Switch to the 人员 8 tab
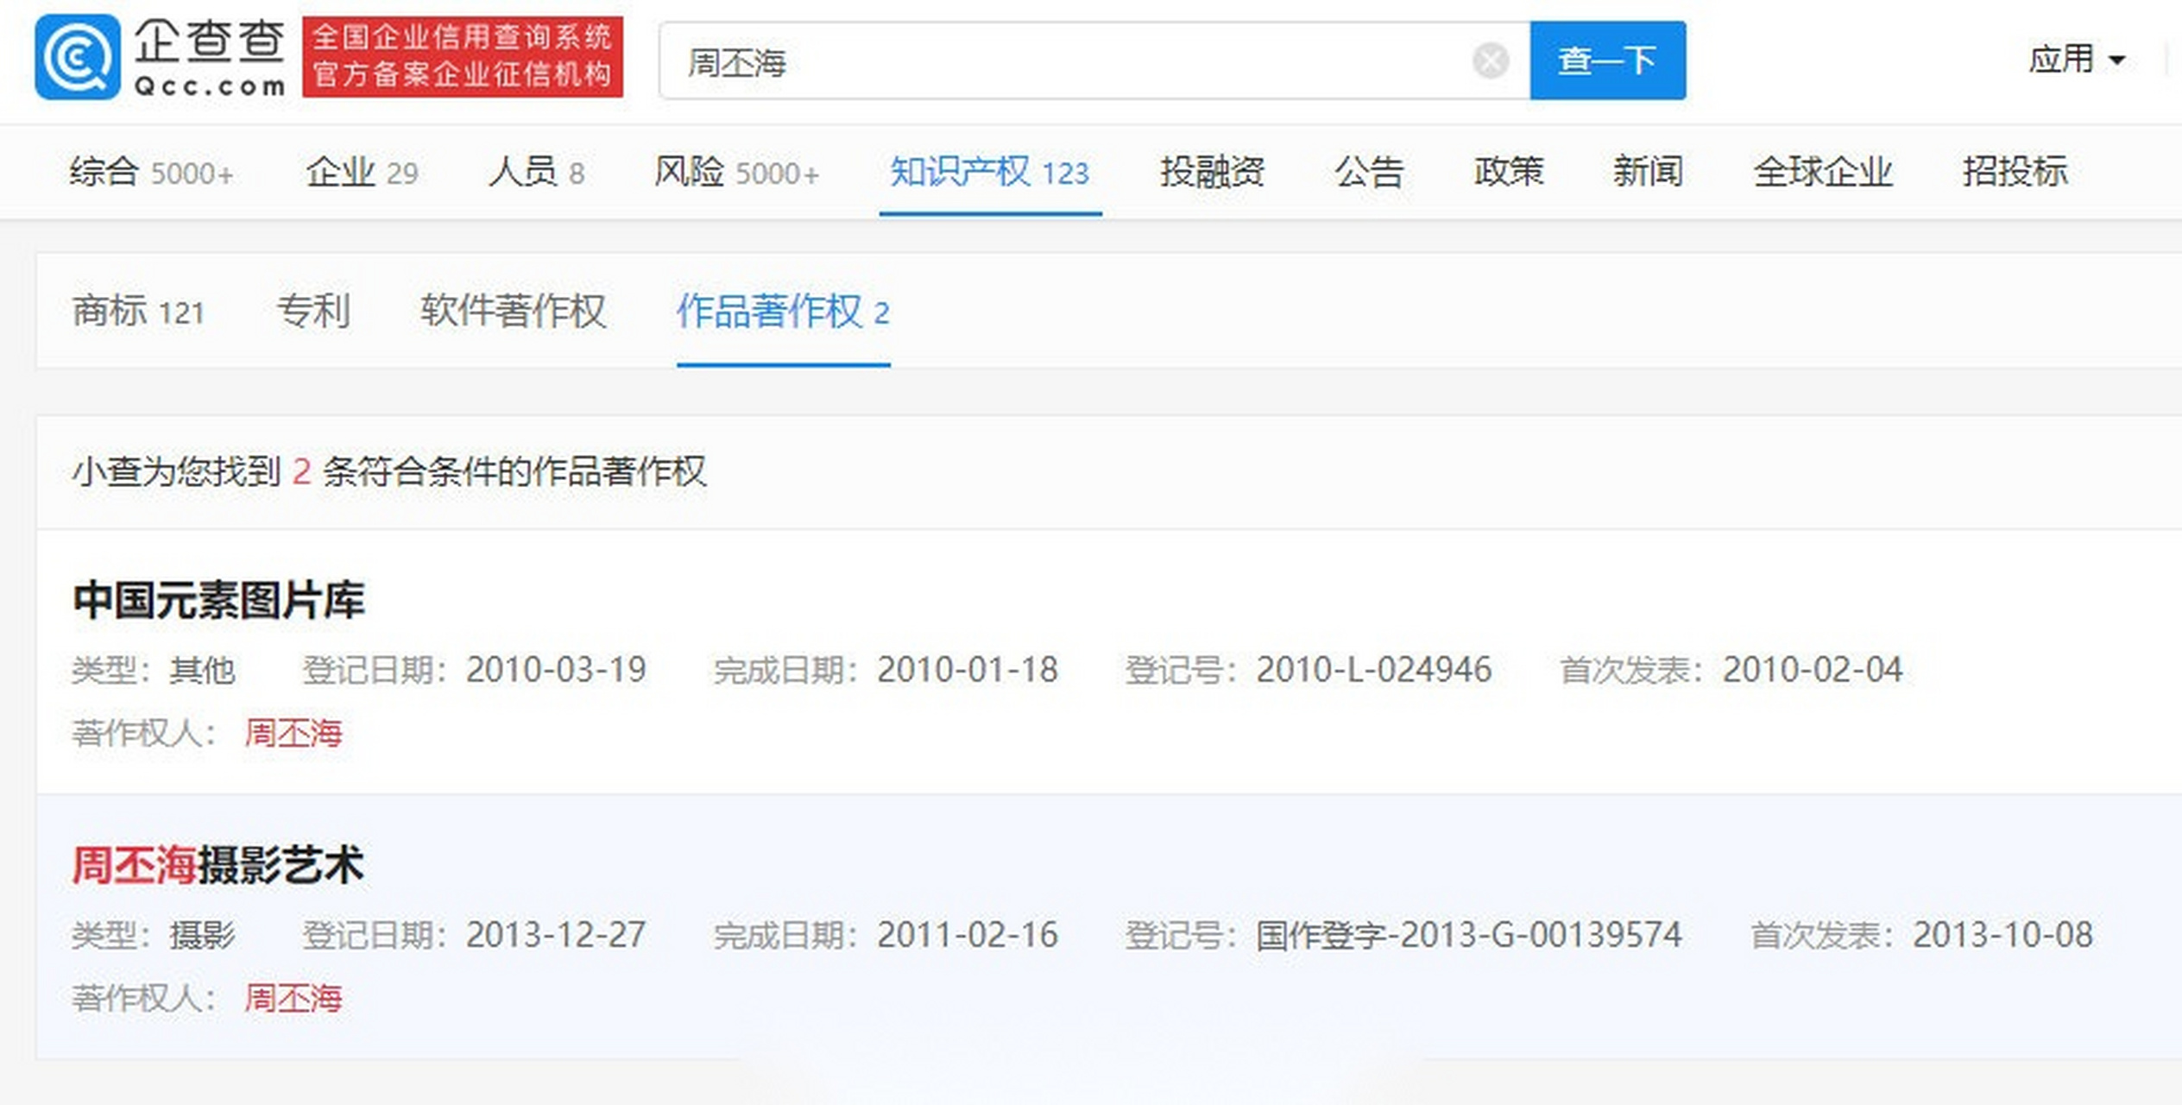The height and width of the screenshot is (1105, 2182). click(536, 172)
